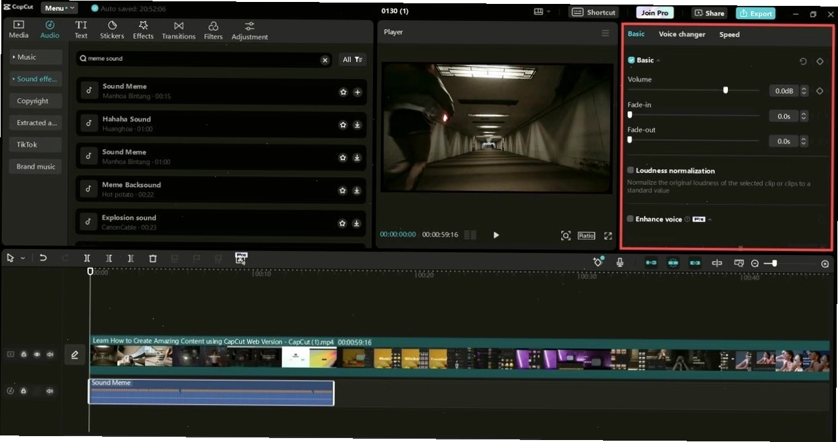The width and height of the screenshot is (838, 442).
Task: Favorite the Explosion sound effect
Action: coord(342,223)
